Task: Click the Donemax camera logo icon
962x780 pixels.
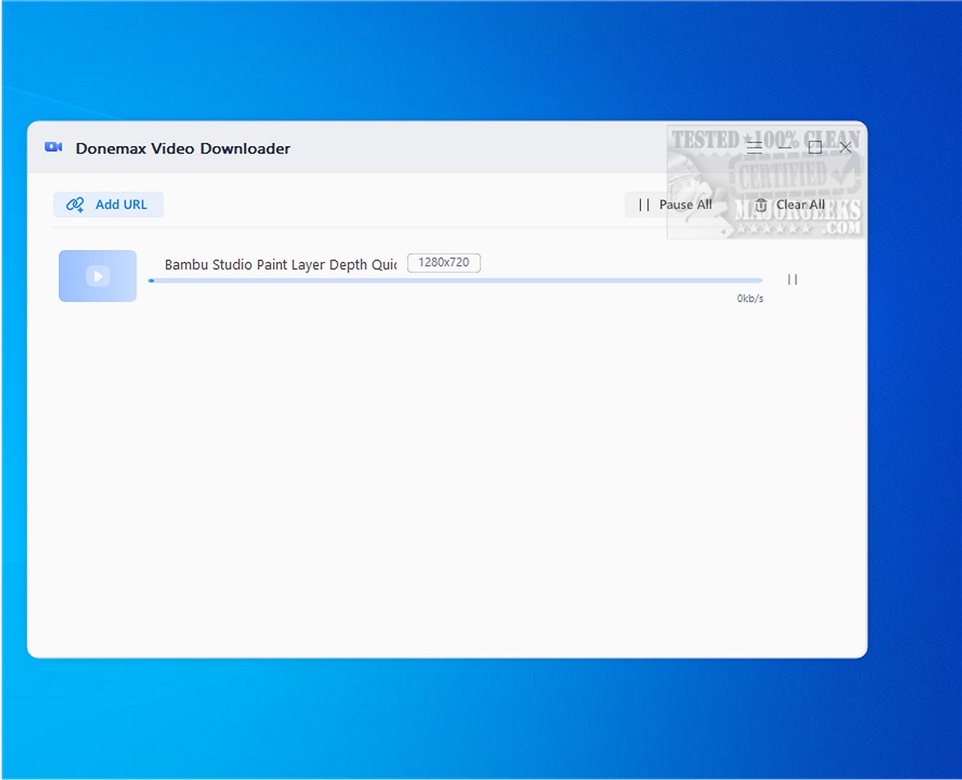Action: [53, 147]
